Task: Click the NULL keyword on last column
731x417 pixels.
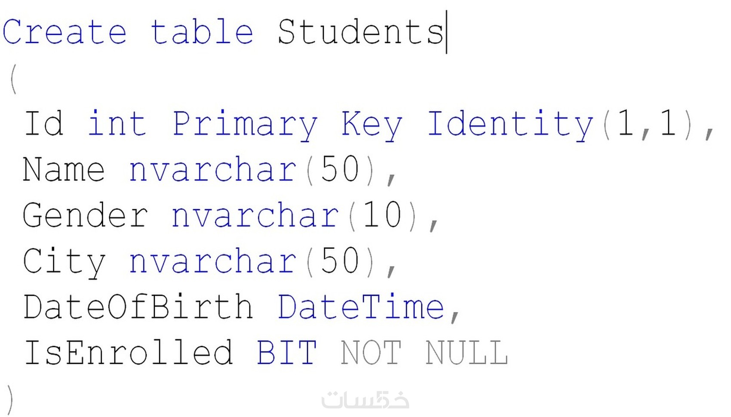Action: [467, 353]
